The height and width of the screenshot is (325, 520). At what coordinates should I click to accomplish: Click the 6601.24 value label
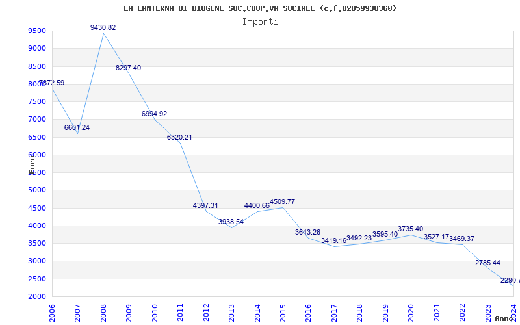(x=77, y=127)
